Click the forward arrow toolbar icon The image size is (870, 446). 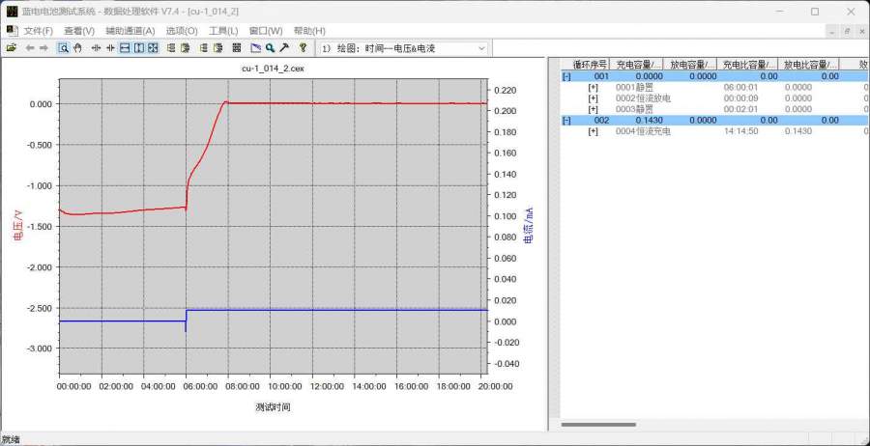pos(43,47)
